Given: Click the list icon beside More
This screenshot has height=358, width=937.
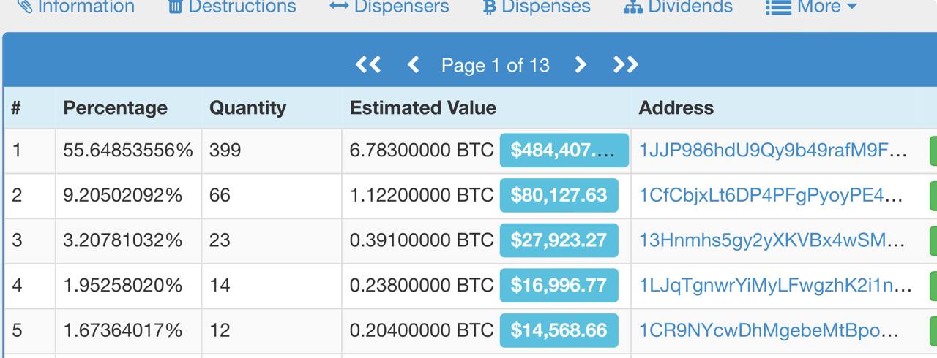Looking at the screenshot, I should [778, 7].
